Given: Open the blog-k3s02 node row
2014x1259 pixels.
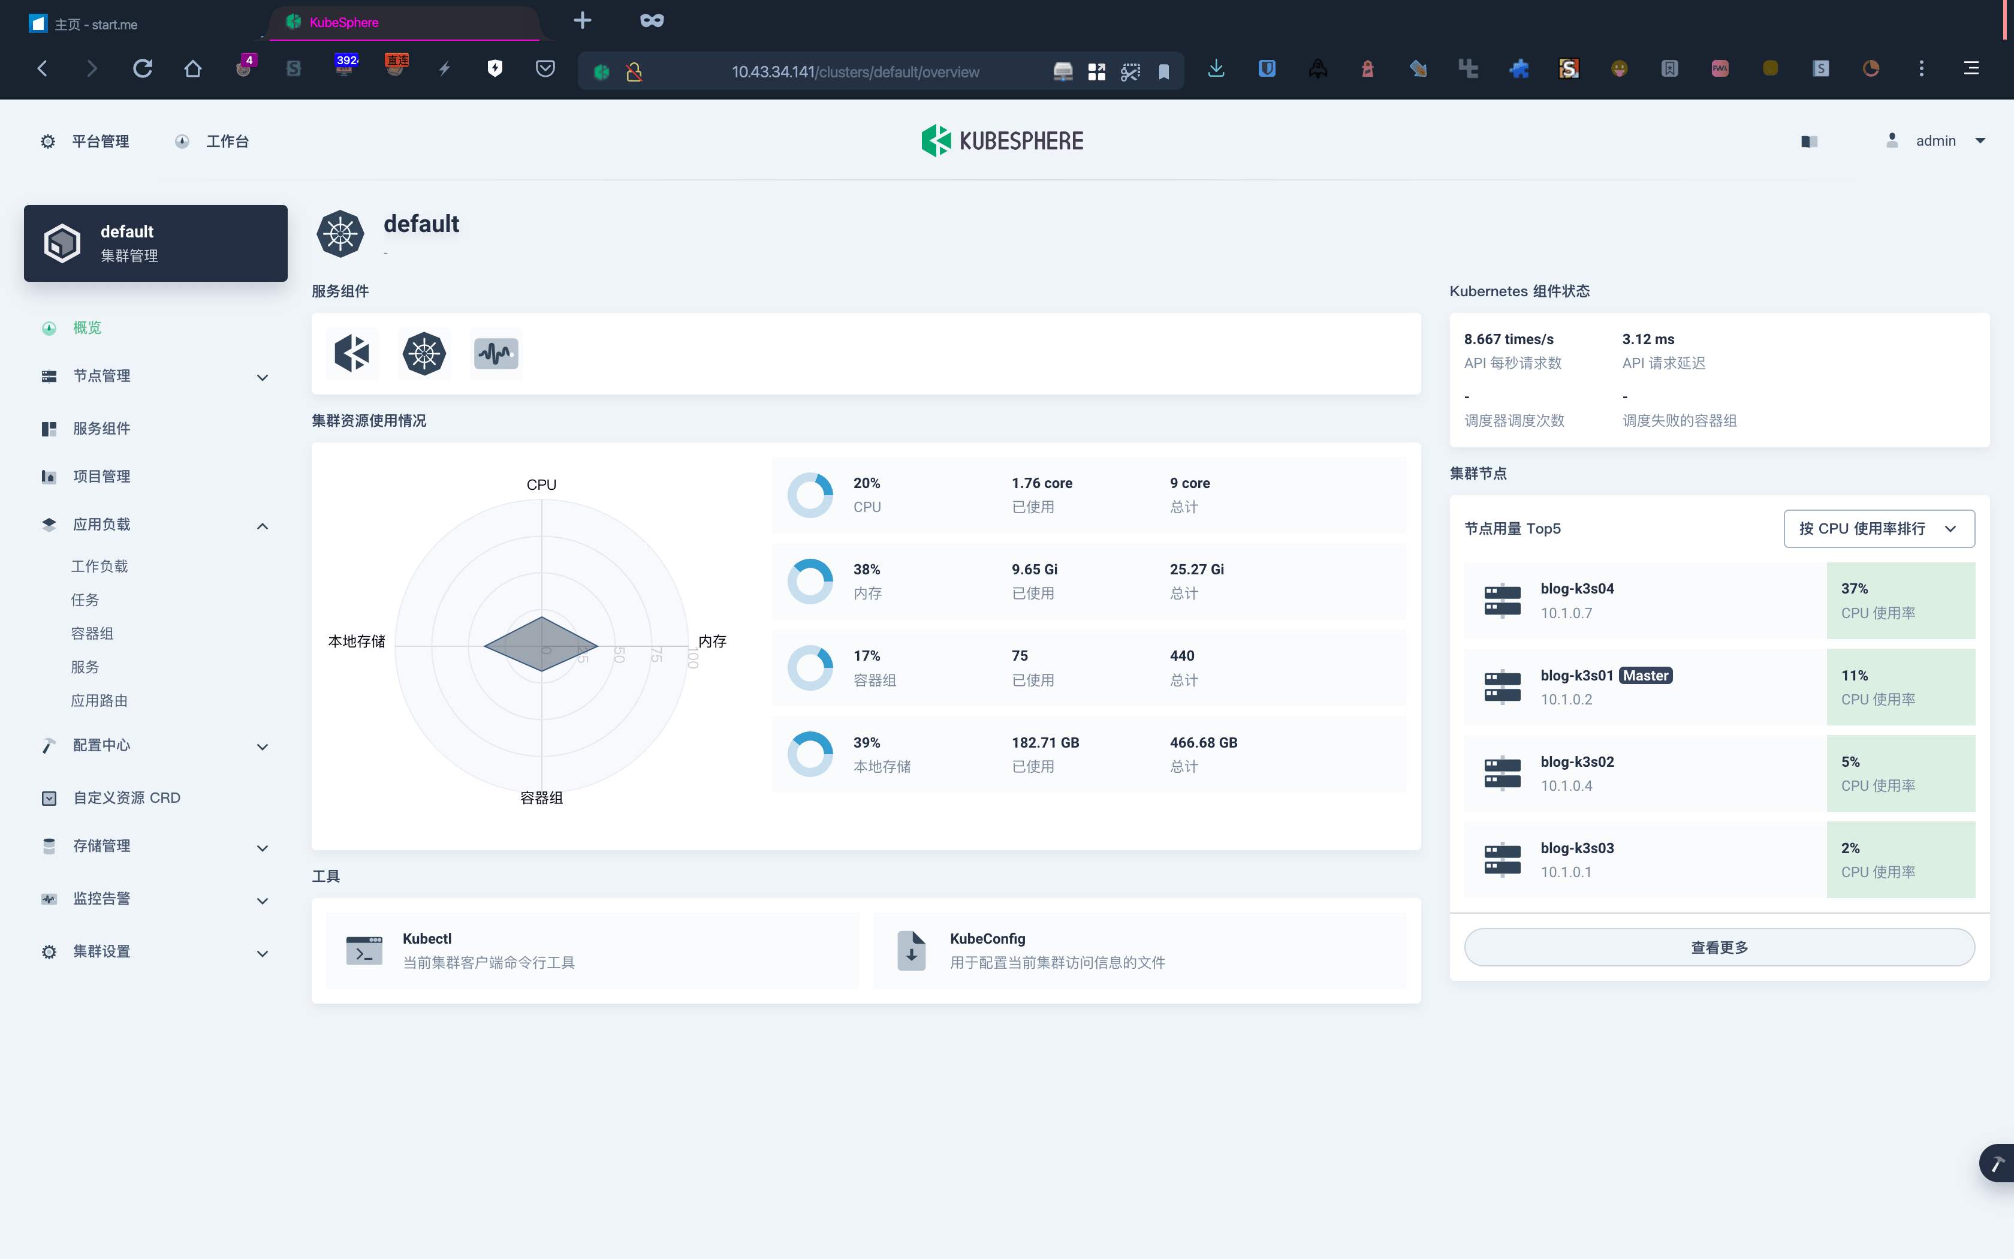Looking at the screenshot, I should pyautogui.click(x=1719, y=773).
